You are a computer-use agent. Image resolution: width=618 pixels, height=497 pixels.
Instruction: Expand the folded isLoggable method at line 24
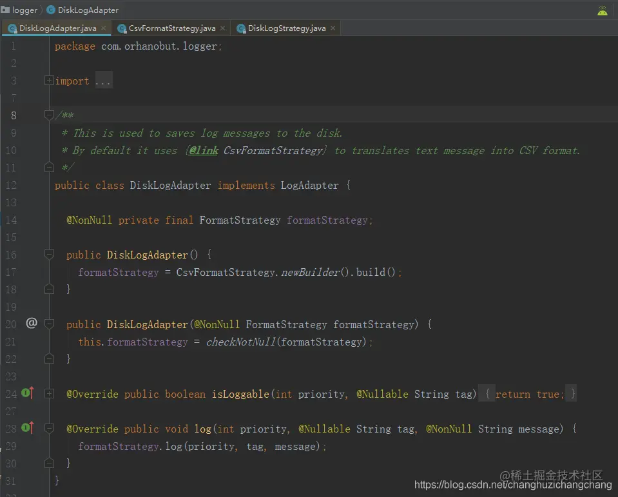click(x=49, y=393)
